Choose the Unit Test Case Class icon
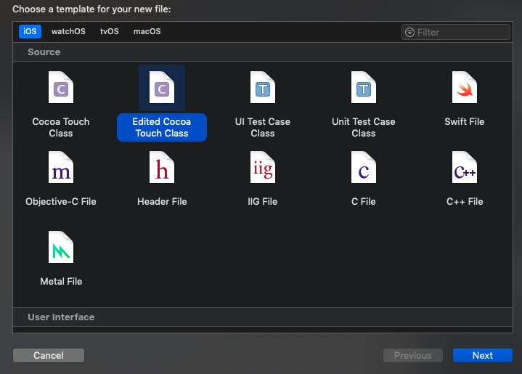The image size is (522, 374). pos(364,87)
